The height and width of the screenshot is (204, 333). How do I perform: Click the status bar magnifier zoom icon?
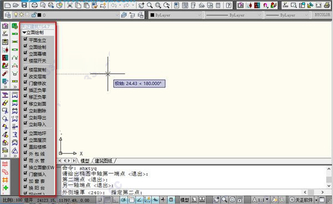click(224, 200)
